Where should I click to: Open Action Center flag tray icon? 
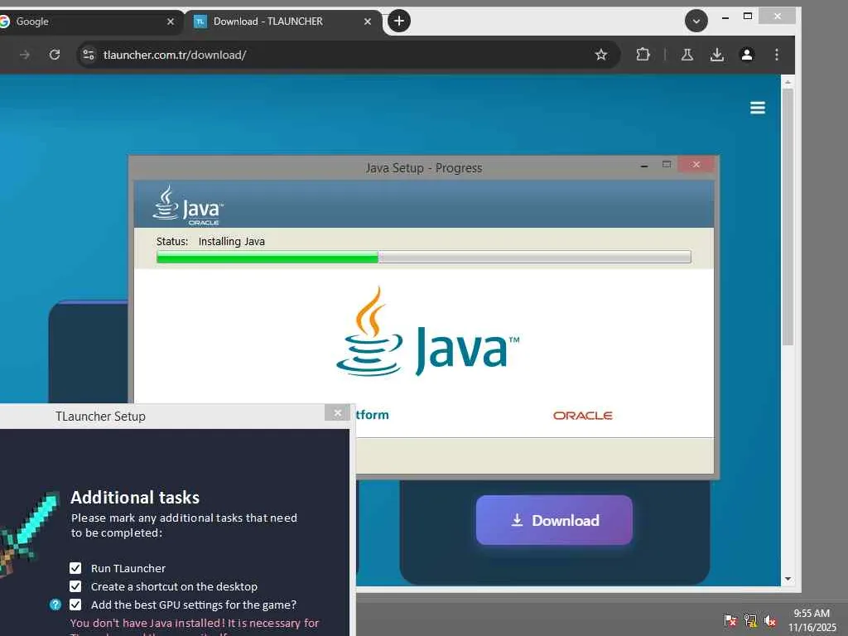[x=730, y=620]
